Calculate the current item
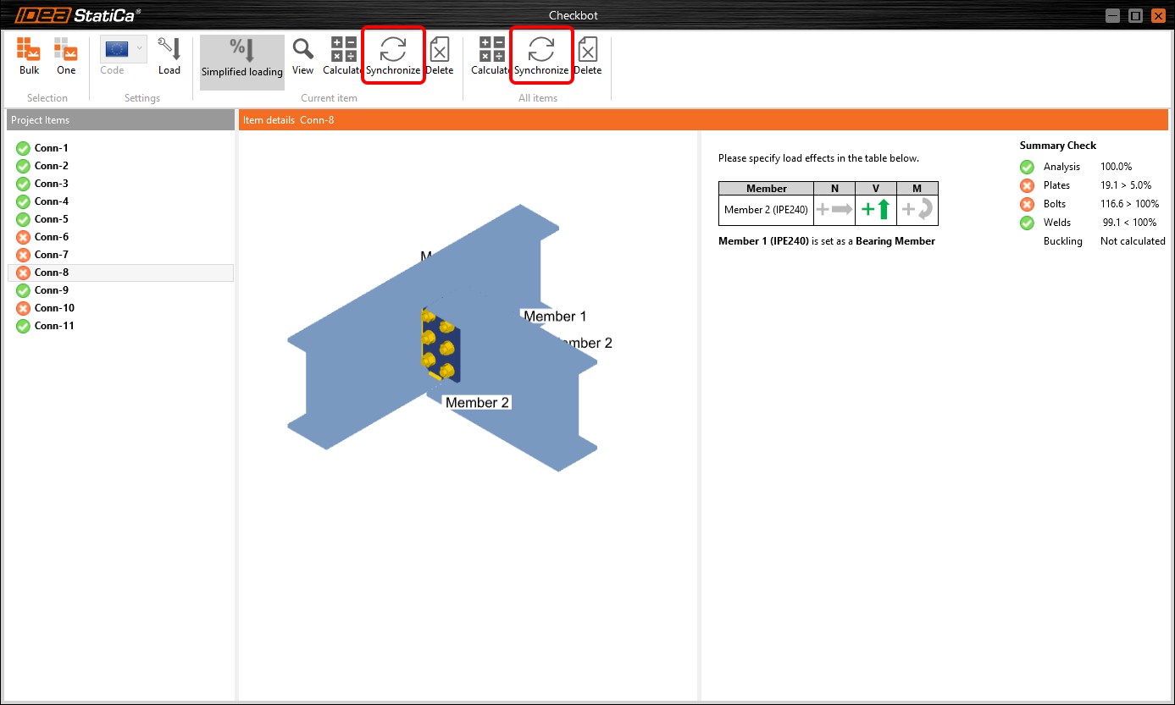The height and width of the screenshot is (705, 1175). 343,56
